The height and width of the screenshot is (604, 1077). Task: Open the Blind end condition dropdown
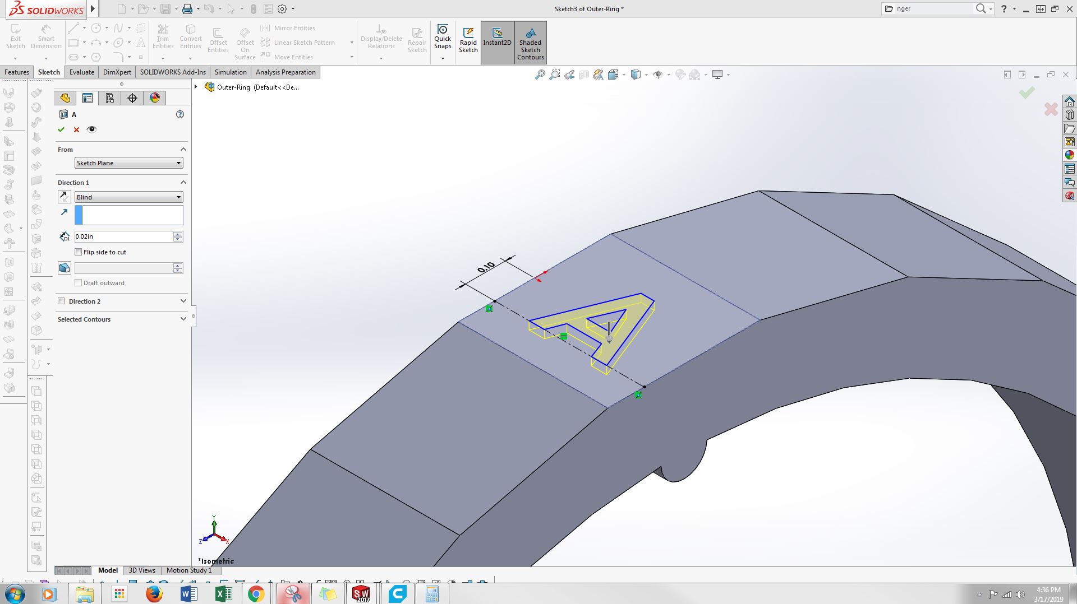point(129,197)
